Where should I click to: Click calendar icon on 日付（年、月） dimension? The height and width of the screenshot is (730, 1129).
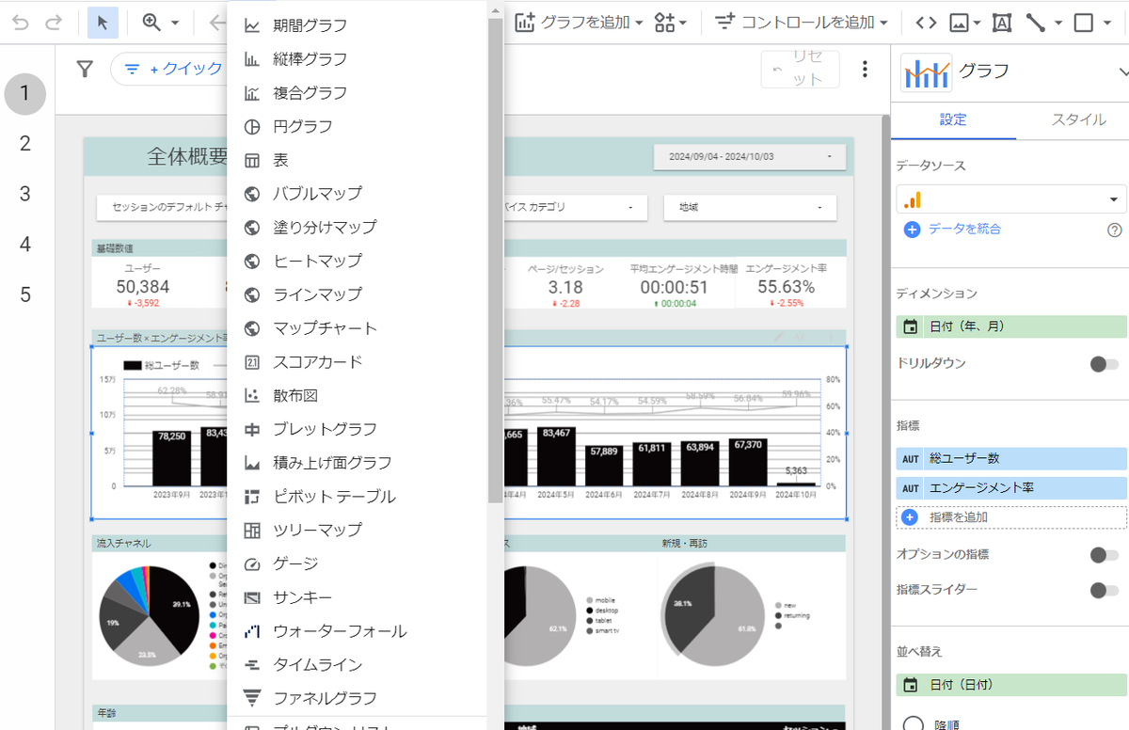click(910, 326)
